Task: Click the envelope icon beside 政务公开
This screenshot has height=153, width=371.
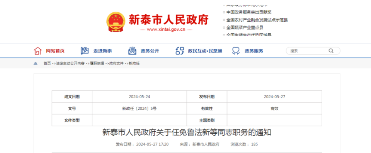Action: pyautogui.click(x=132, y=51)
